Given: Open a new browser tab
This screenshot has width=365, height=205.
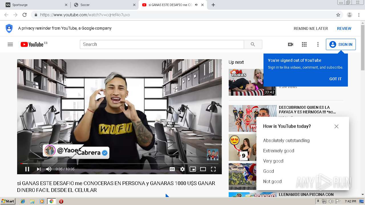Looking at the screenshot, I should pos(213,5).
